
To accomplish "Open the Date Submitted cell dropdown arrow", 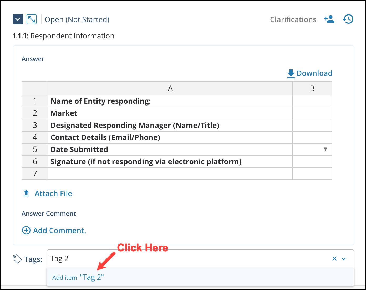I will pos(326,149).
